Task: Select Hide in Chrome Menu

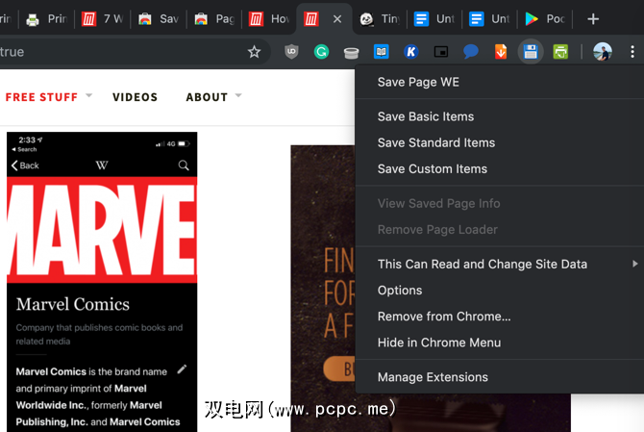Action: pyautogui.click(x=500, y=343)
